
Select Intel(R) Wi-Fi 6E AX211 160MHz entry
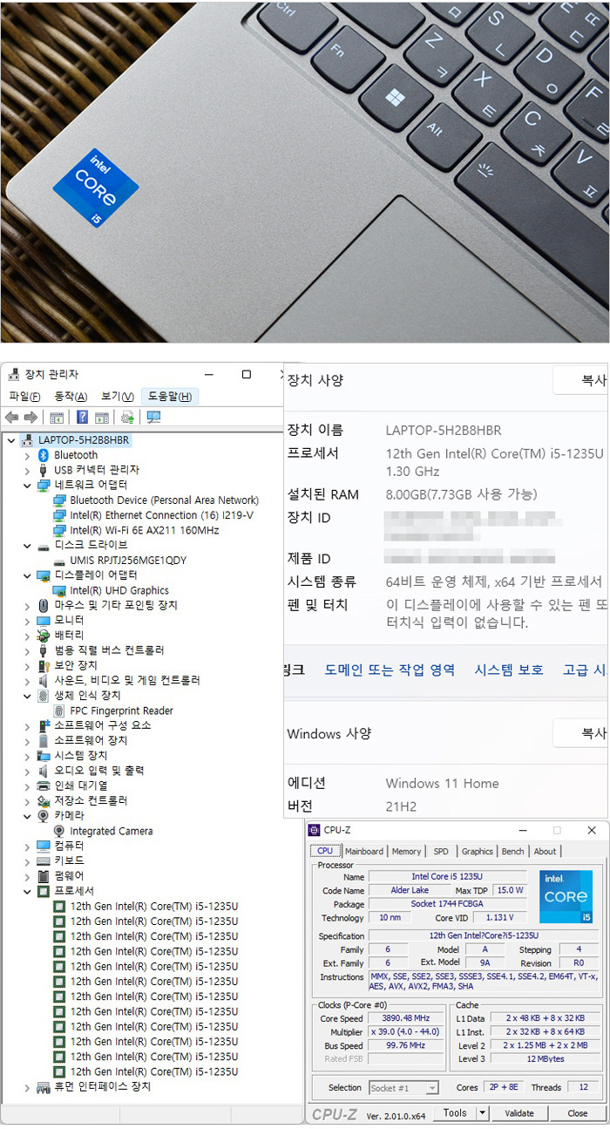pos(145,530)
